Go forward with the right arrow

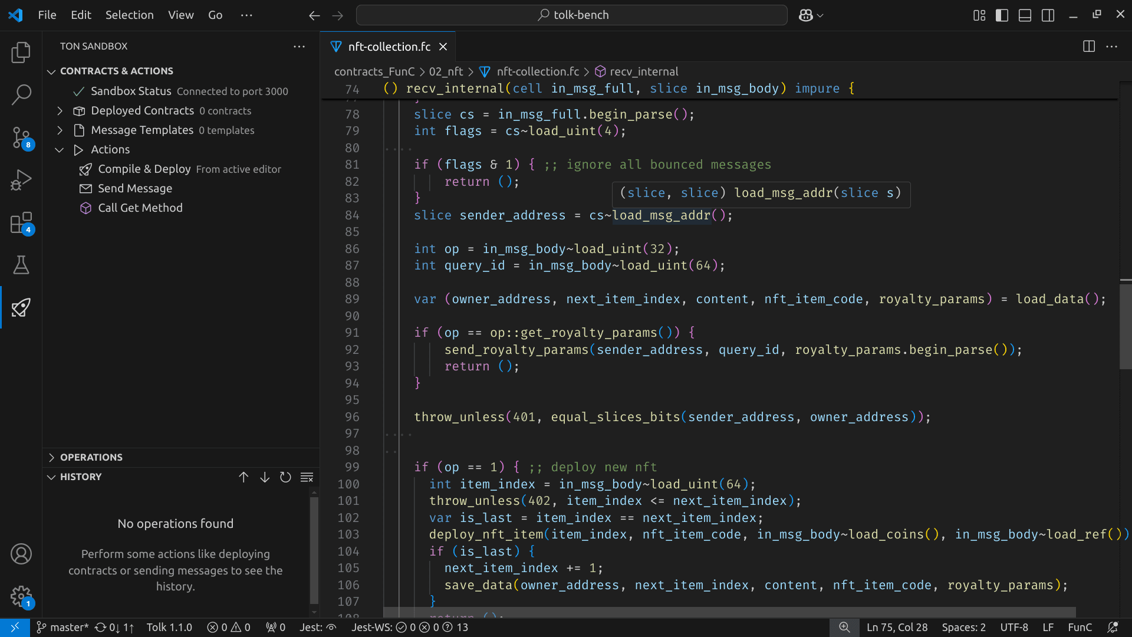[x=338, y=15]
